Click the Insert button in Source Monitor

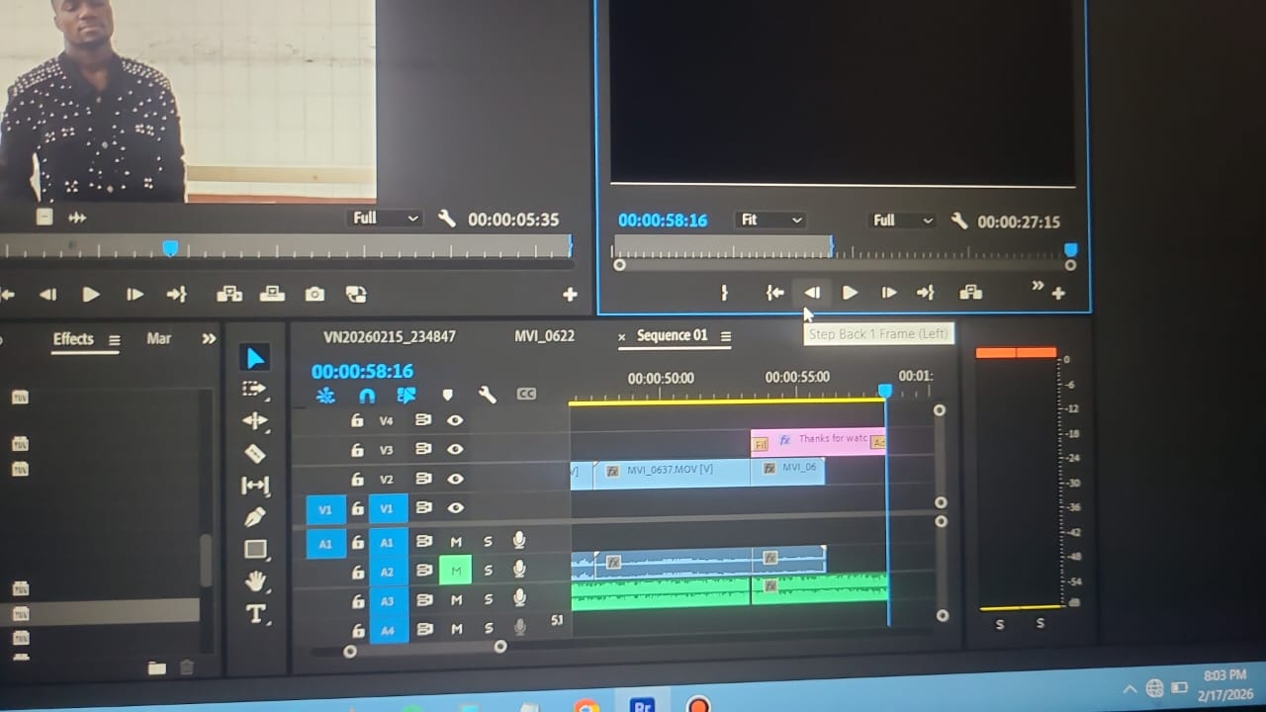tap(229, 294)
